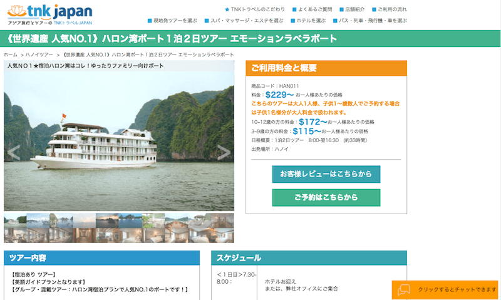The height and width of the screenshot is (300, 501).
Task: Click blue square icon beside ホテルを選ぶ
Action: pos(292,21)
